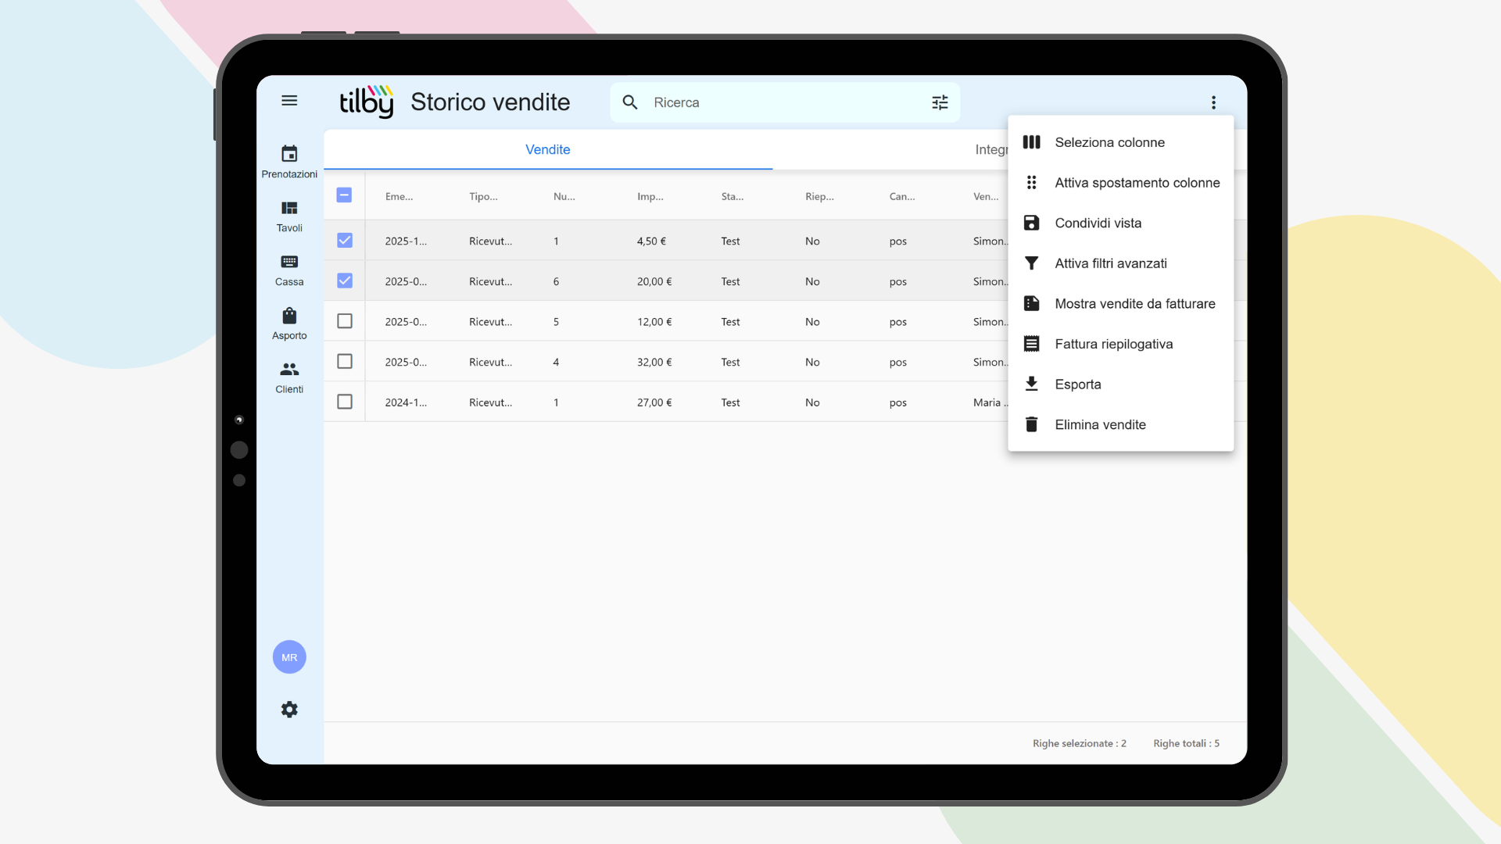This screenshot has width=1501, height=844.
Task: Click the Nu... column header
Action: tap(564, 197)
